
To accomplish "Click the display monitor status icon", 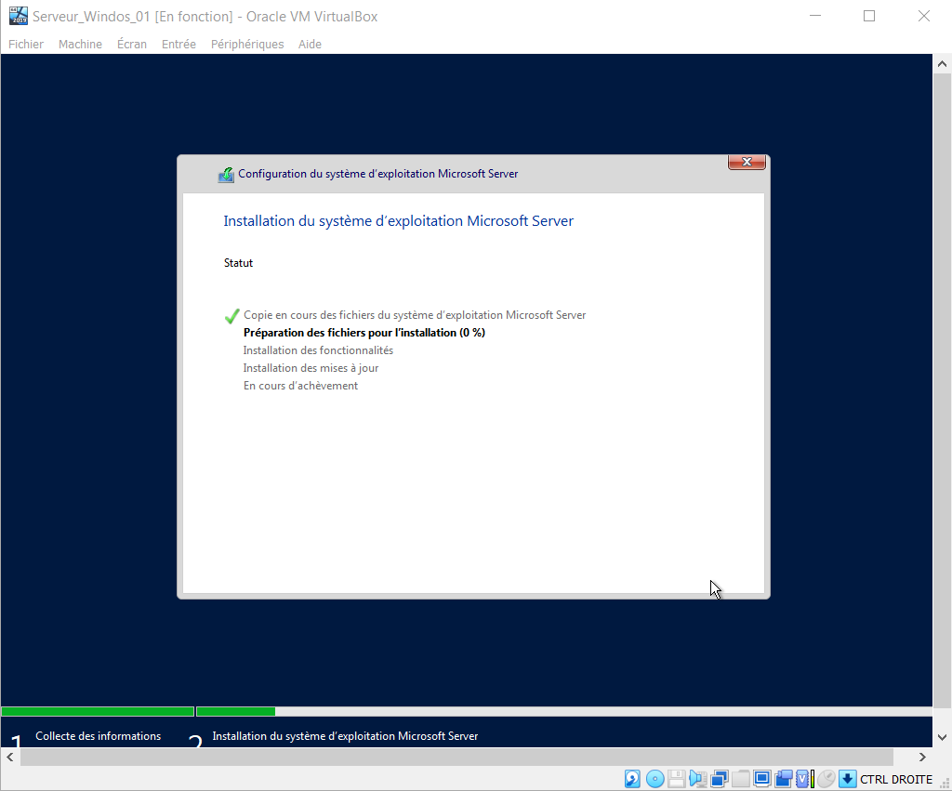I will 762,778.
